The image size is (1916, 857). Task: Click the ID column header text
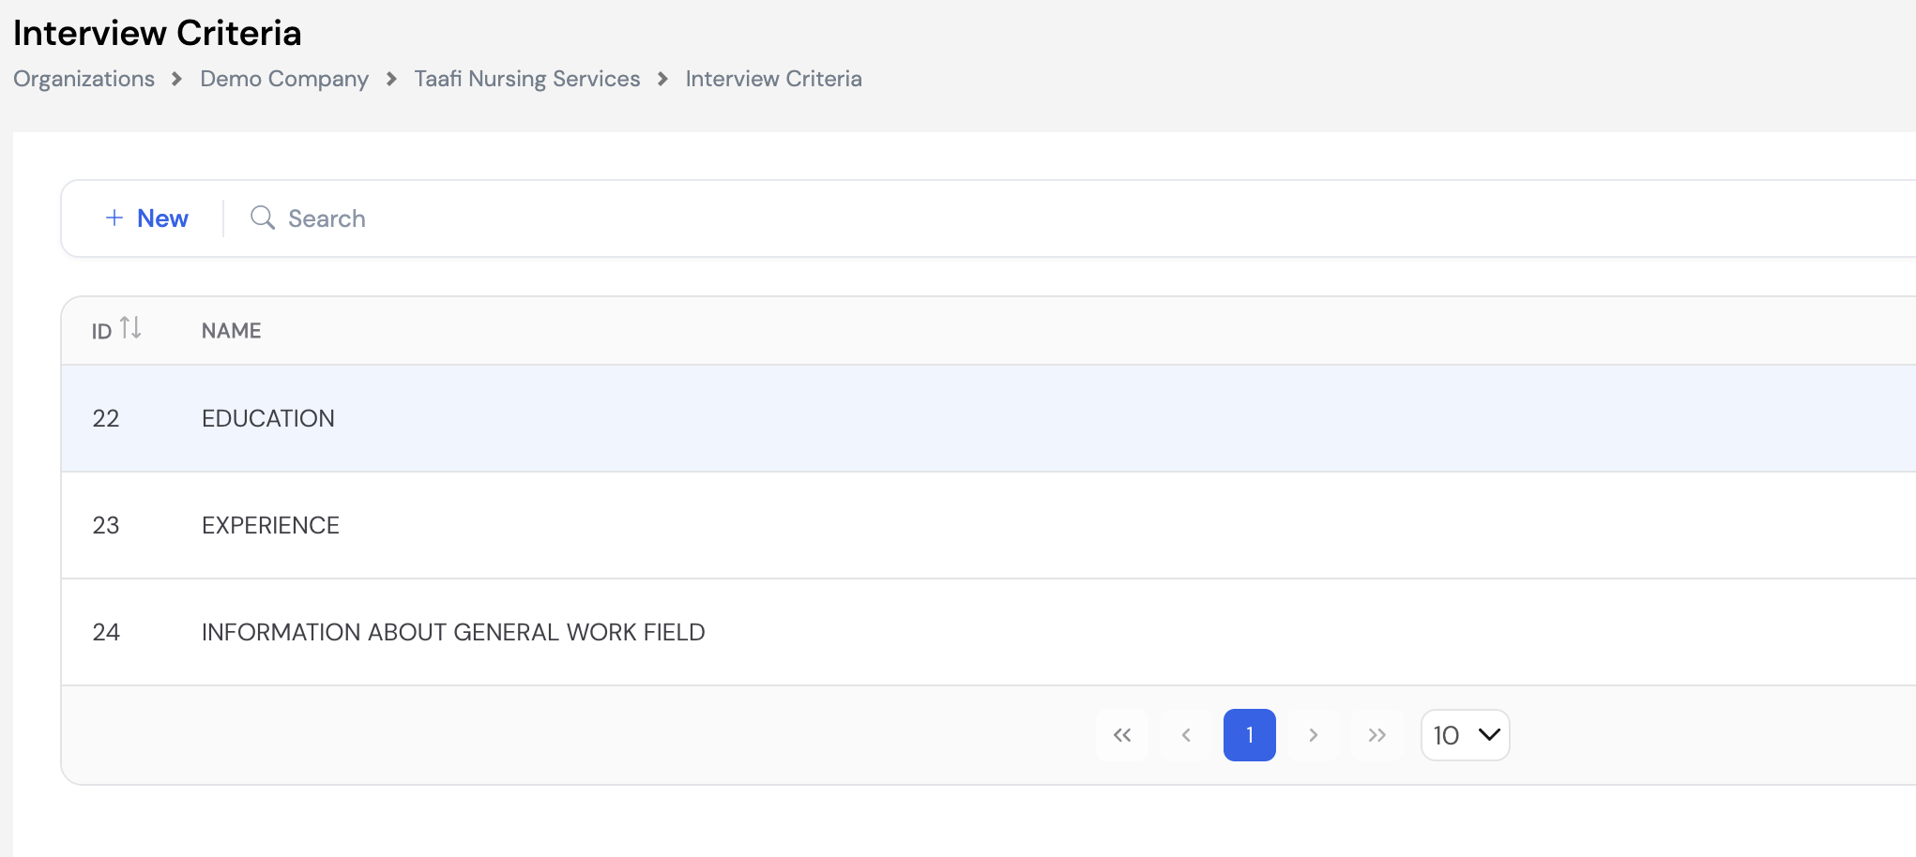coord(101,331)
